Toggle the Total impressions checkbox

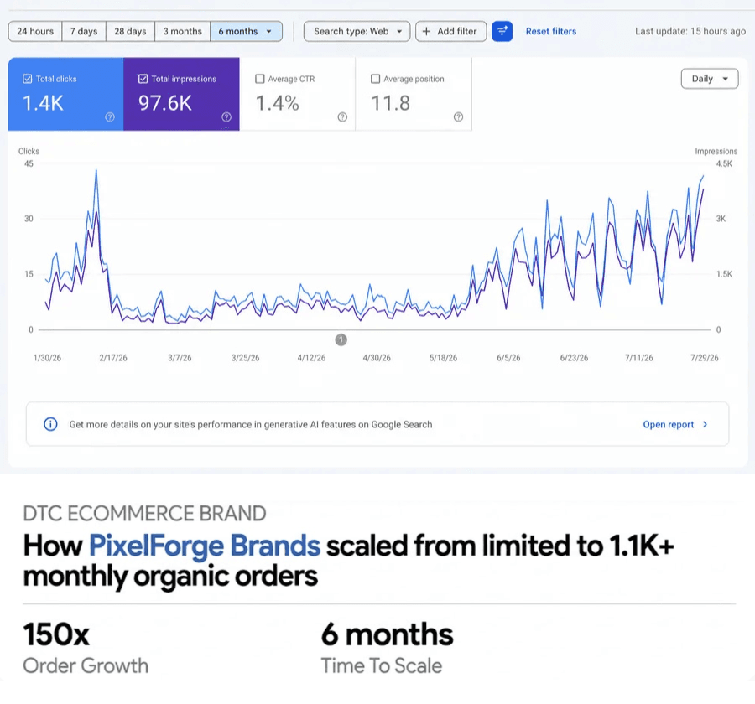click(x=143, y=79)
